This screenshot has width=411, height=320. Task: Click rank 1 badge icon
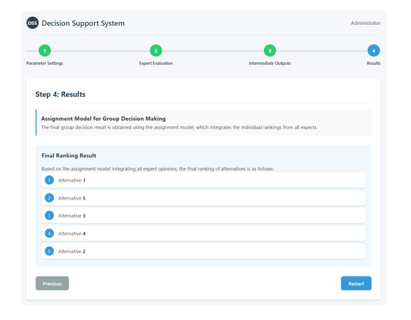point(49,180)
